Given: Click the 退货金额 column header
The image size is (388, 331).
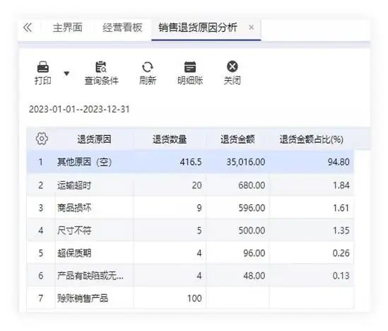Looking at the screenshot, I should (x=237, y=139).
